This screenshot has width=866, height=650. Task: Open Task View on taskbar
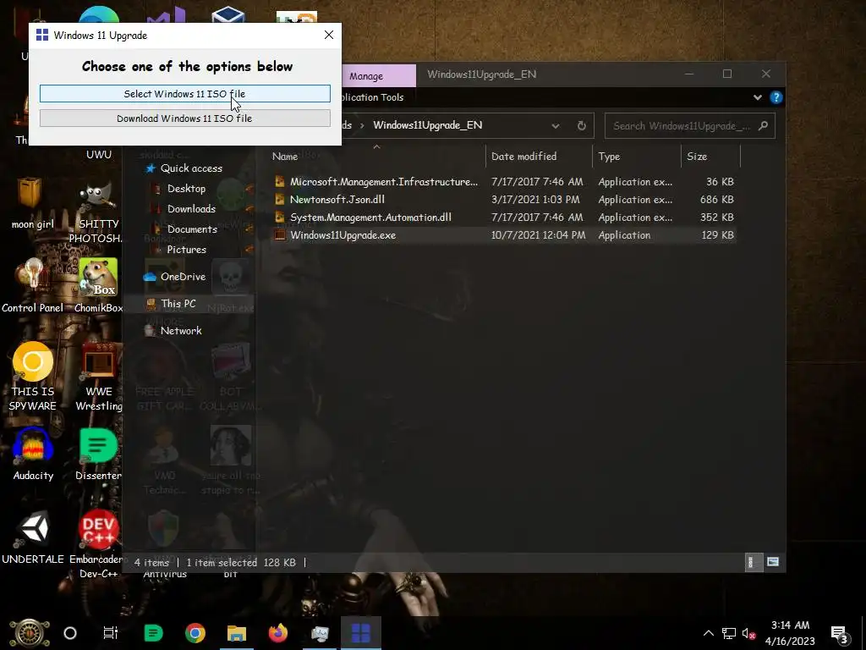pyautogui.click(x=111, y=633)
